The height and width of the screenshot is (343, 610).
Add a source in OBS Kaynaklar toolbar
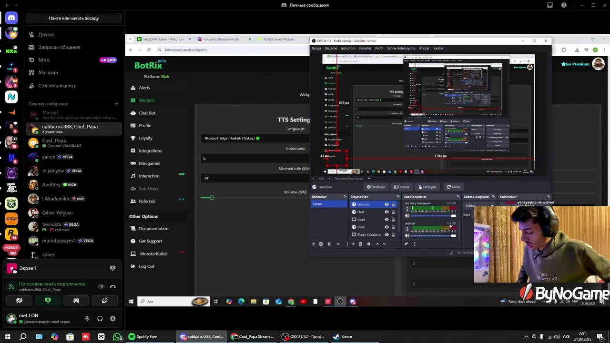click(353, 244)
